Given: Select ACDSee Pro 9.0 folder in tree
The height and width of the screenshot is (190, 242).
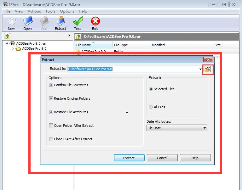Looking at the screenshot, I should pyautogui.click(x=34, y=48).
